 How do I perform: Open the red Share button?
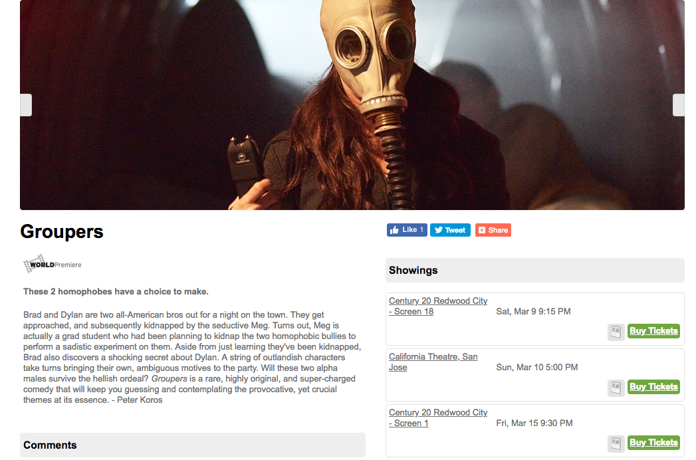(x=493, y=230)
